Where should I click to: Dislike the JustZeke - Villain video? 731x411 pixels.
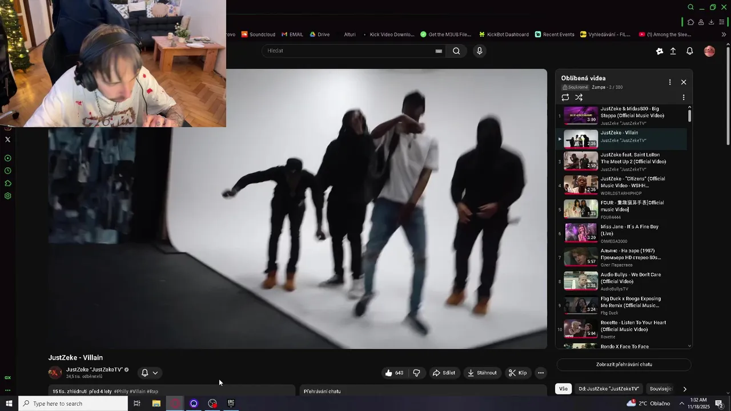tap(416, 373)
